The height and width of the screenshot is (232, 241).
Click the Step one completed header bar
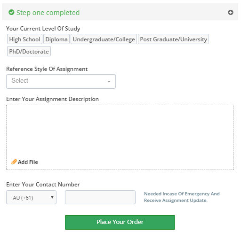point(120,12)
